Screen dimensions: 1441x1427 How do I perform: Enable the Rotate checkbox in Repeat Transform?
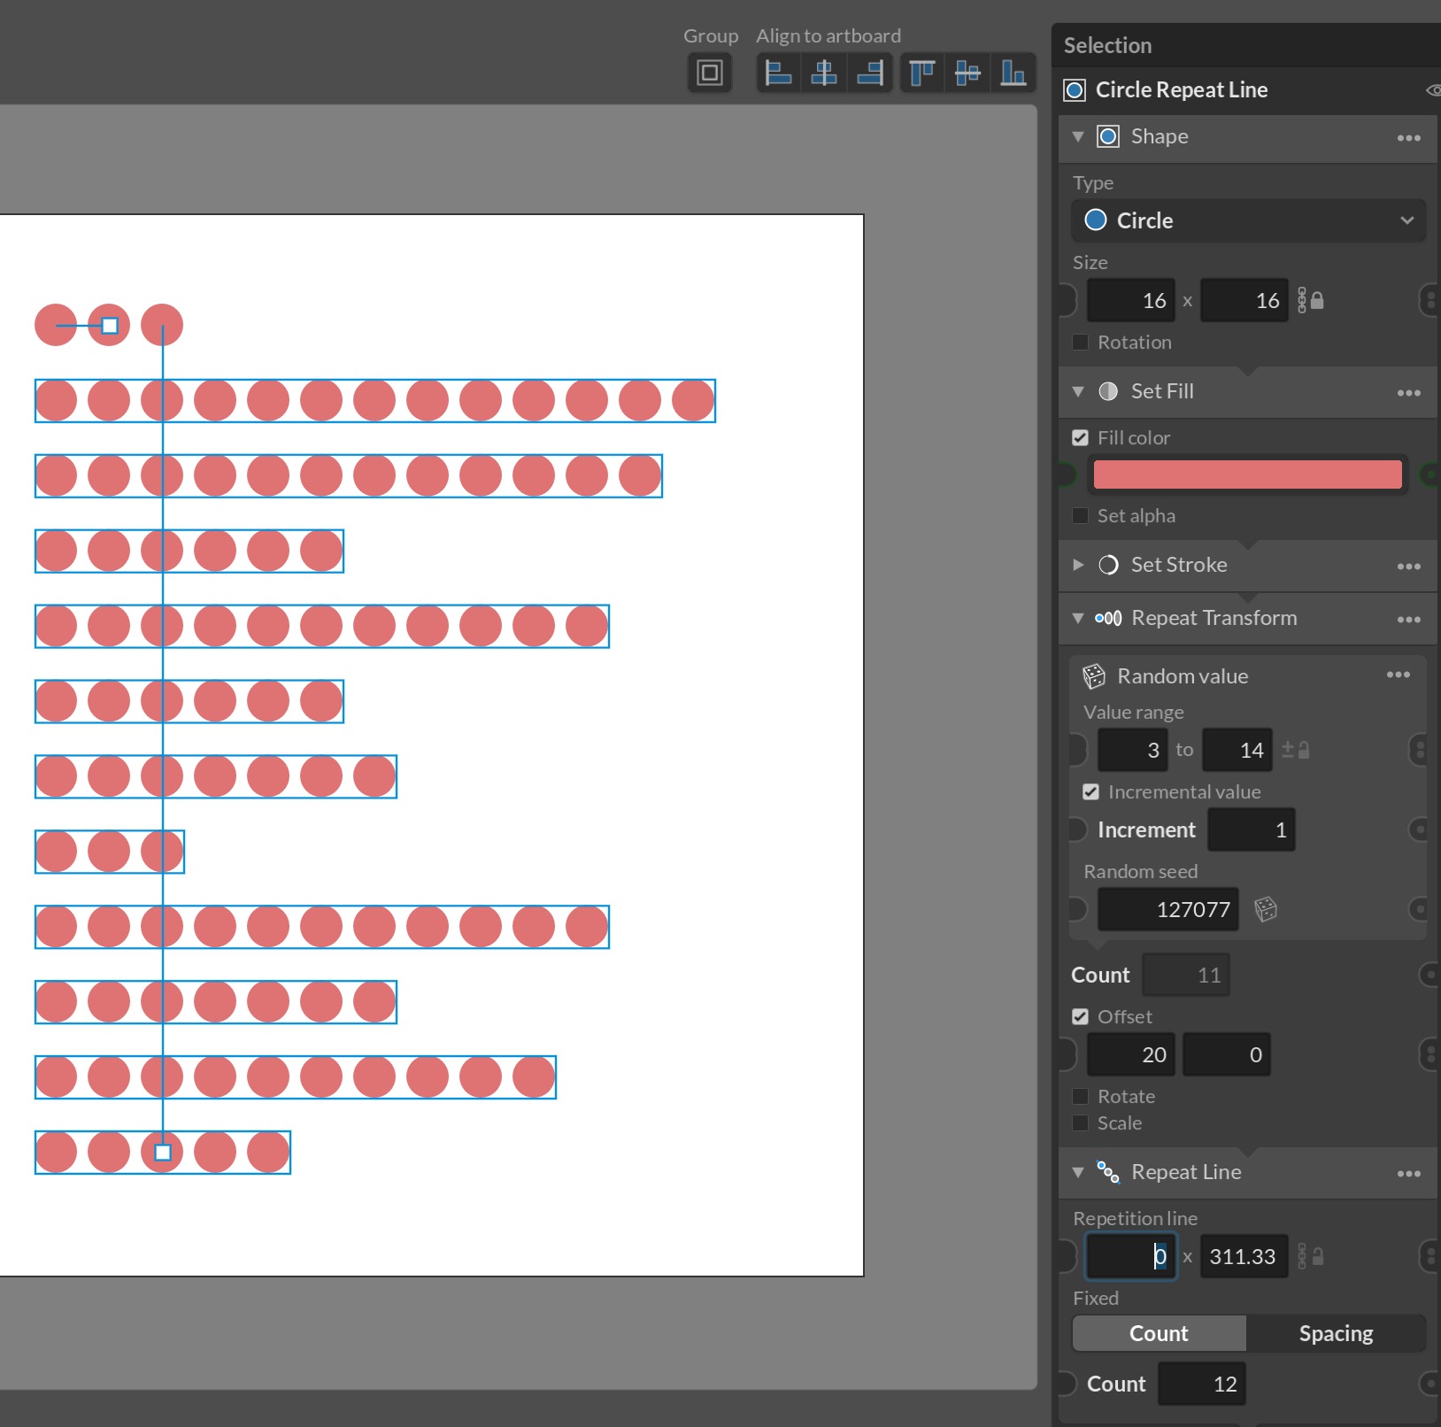1080,1096
